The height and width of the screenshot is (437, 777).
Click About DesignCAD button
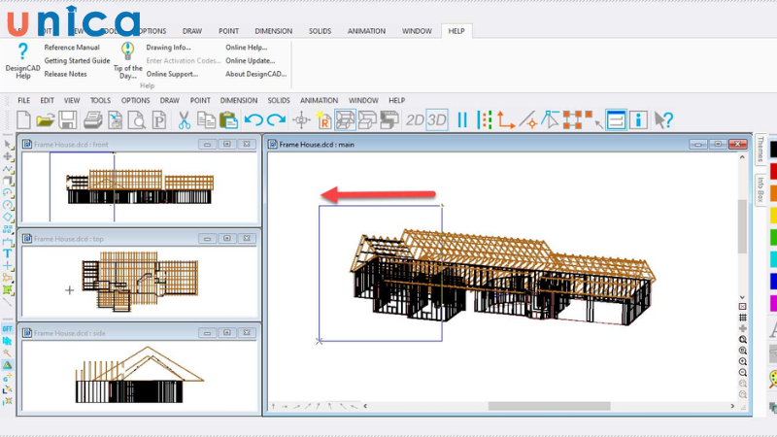tap(256, 74)
